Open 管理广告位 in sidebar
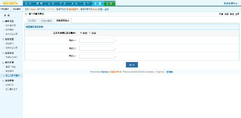 point(11,67)
